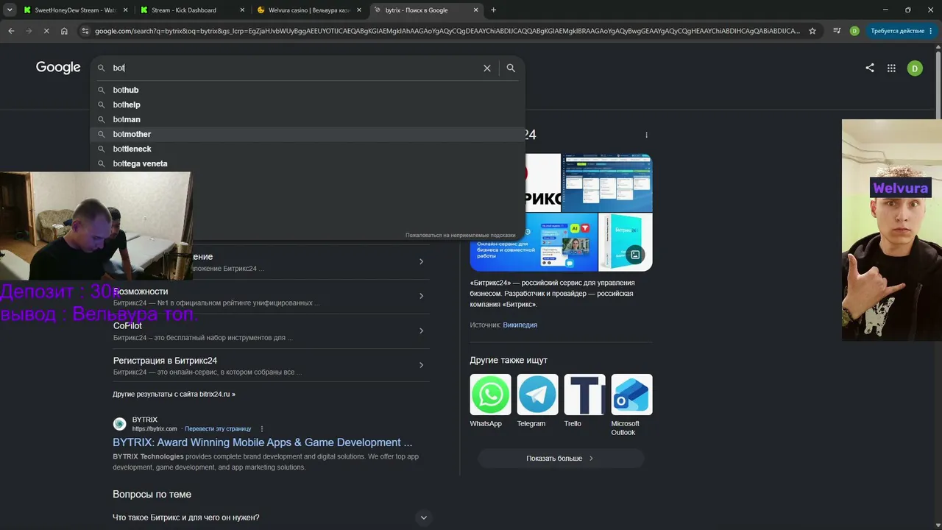Click 'Перевести эту страницу' link

coord(218,428)
